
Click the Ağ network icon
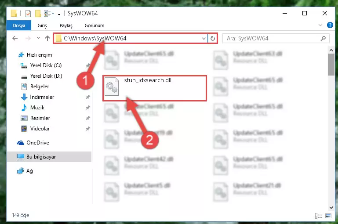pos(21,171)
